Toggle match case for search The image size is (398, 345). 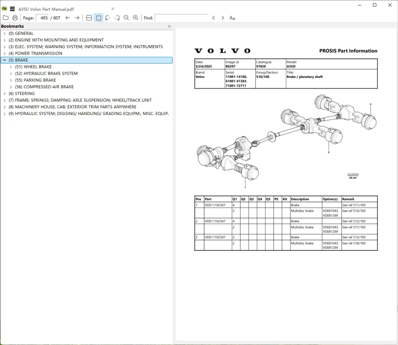[x=232, y=18]
